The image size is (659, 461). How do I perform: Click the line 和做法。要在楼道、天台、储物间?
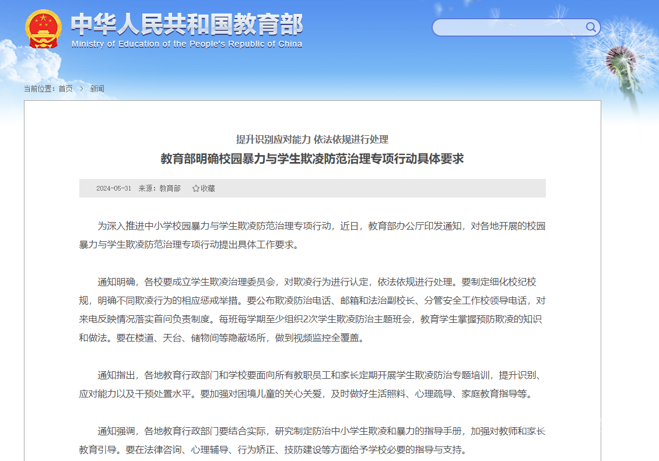click(x=222, y=338)
